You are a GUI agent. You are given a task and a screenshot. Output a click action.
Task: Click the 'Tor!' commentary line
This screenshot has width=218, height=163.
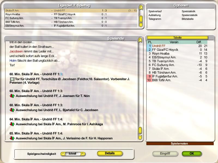click(12, 65)
